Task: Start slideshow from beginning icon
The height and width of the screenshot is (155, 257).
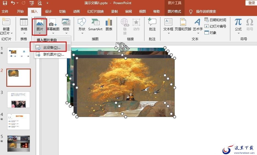Action: (x=31, y=3)
